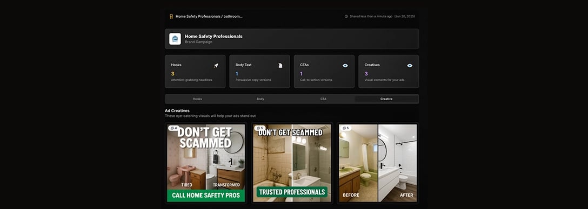This screenshot has width=588, height=209.
Task: Click the purple number 3 under Creatives
Action: pyautogui.click(x=366, y=74)
